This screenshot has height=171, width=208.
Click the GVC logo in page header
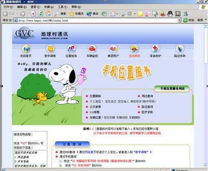[24, 33]
